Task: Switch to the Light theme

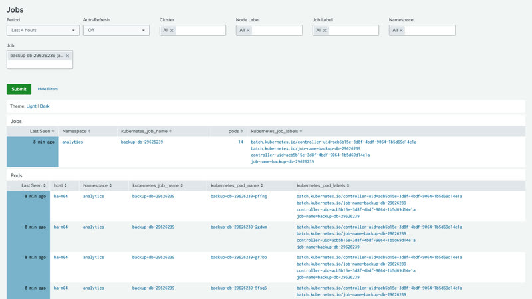Action: (x=31, y=106)
